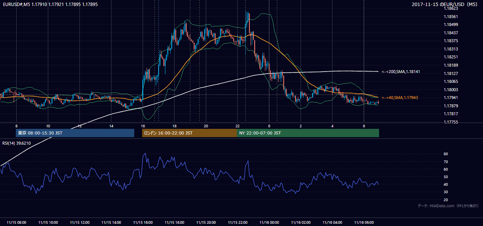Click the 11/15 12:00 time label
This screenshot has width=483, height=226.
click(x=80, y=223)
